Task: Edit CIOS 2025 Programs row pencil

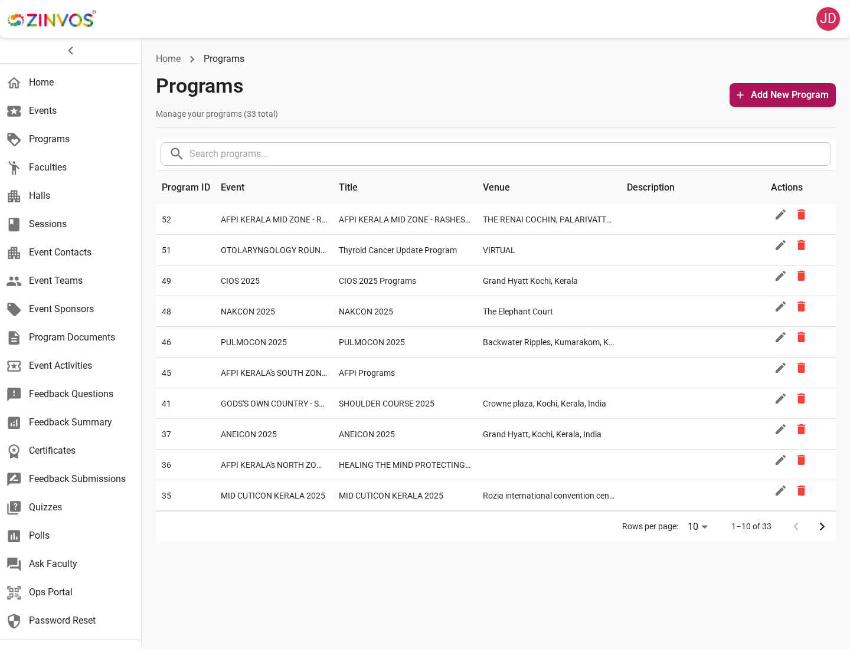Action: click(x=780, y=276)
